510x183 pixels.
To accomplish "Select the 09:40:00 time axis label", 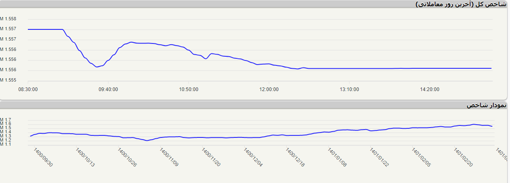I will pos(108,89).
